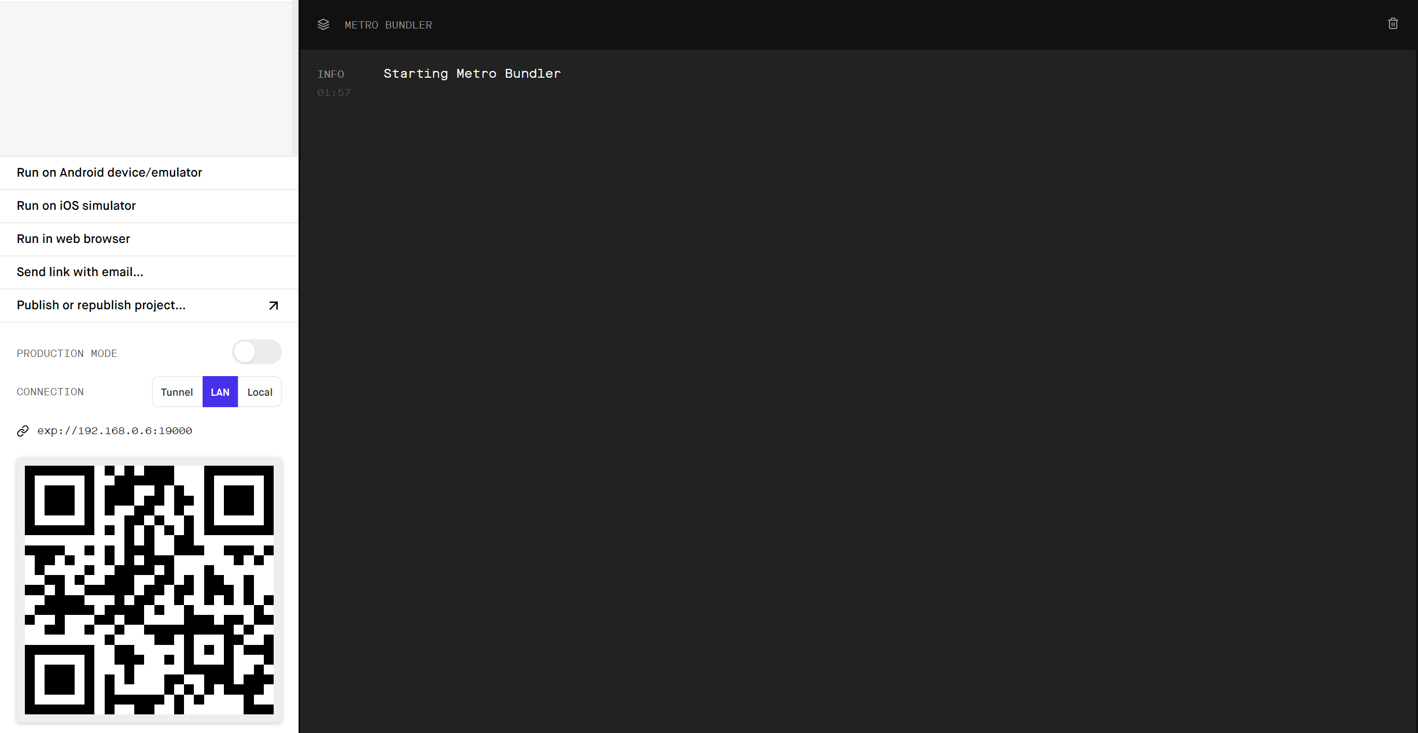Open Send link with email option

point(80,271)
